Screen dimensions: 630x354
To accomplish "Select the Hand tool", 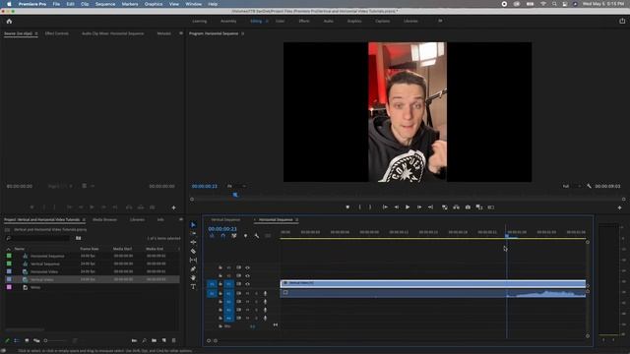I will click(193, 277).
